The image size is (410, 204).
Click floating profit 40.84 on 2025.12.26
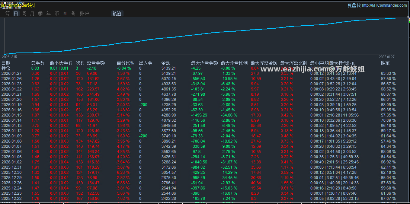point(256,183)
